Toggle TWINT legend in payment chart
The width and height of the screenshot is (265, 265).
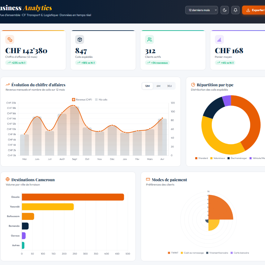(x=173, y=253)
